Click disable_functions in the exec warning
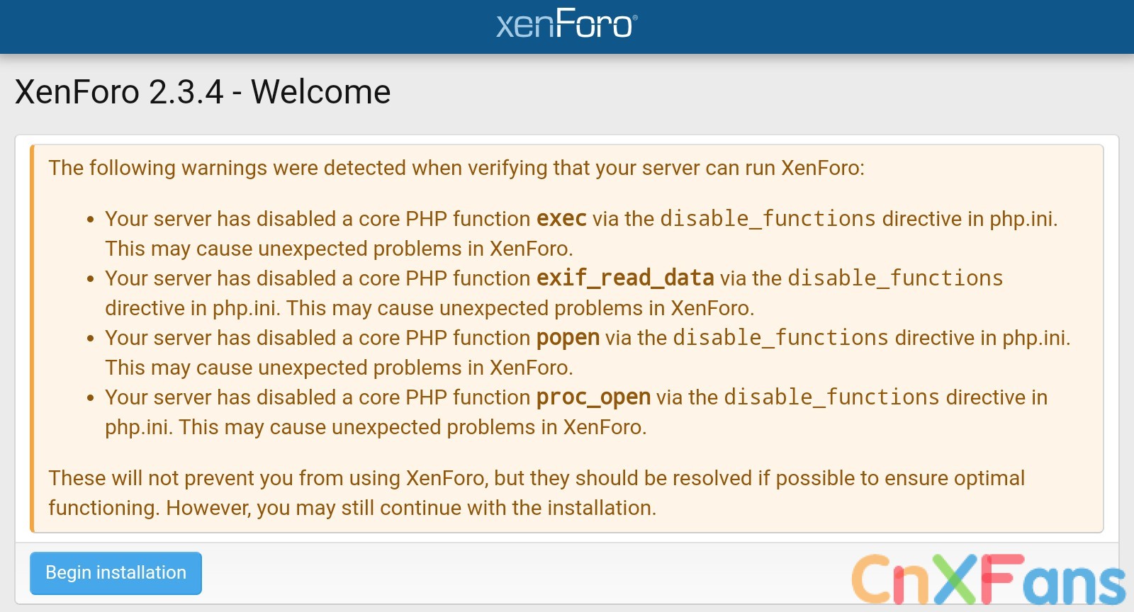The width and height of the screenshot is (1134, 612). 768,219
